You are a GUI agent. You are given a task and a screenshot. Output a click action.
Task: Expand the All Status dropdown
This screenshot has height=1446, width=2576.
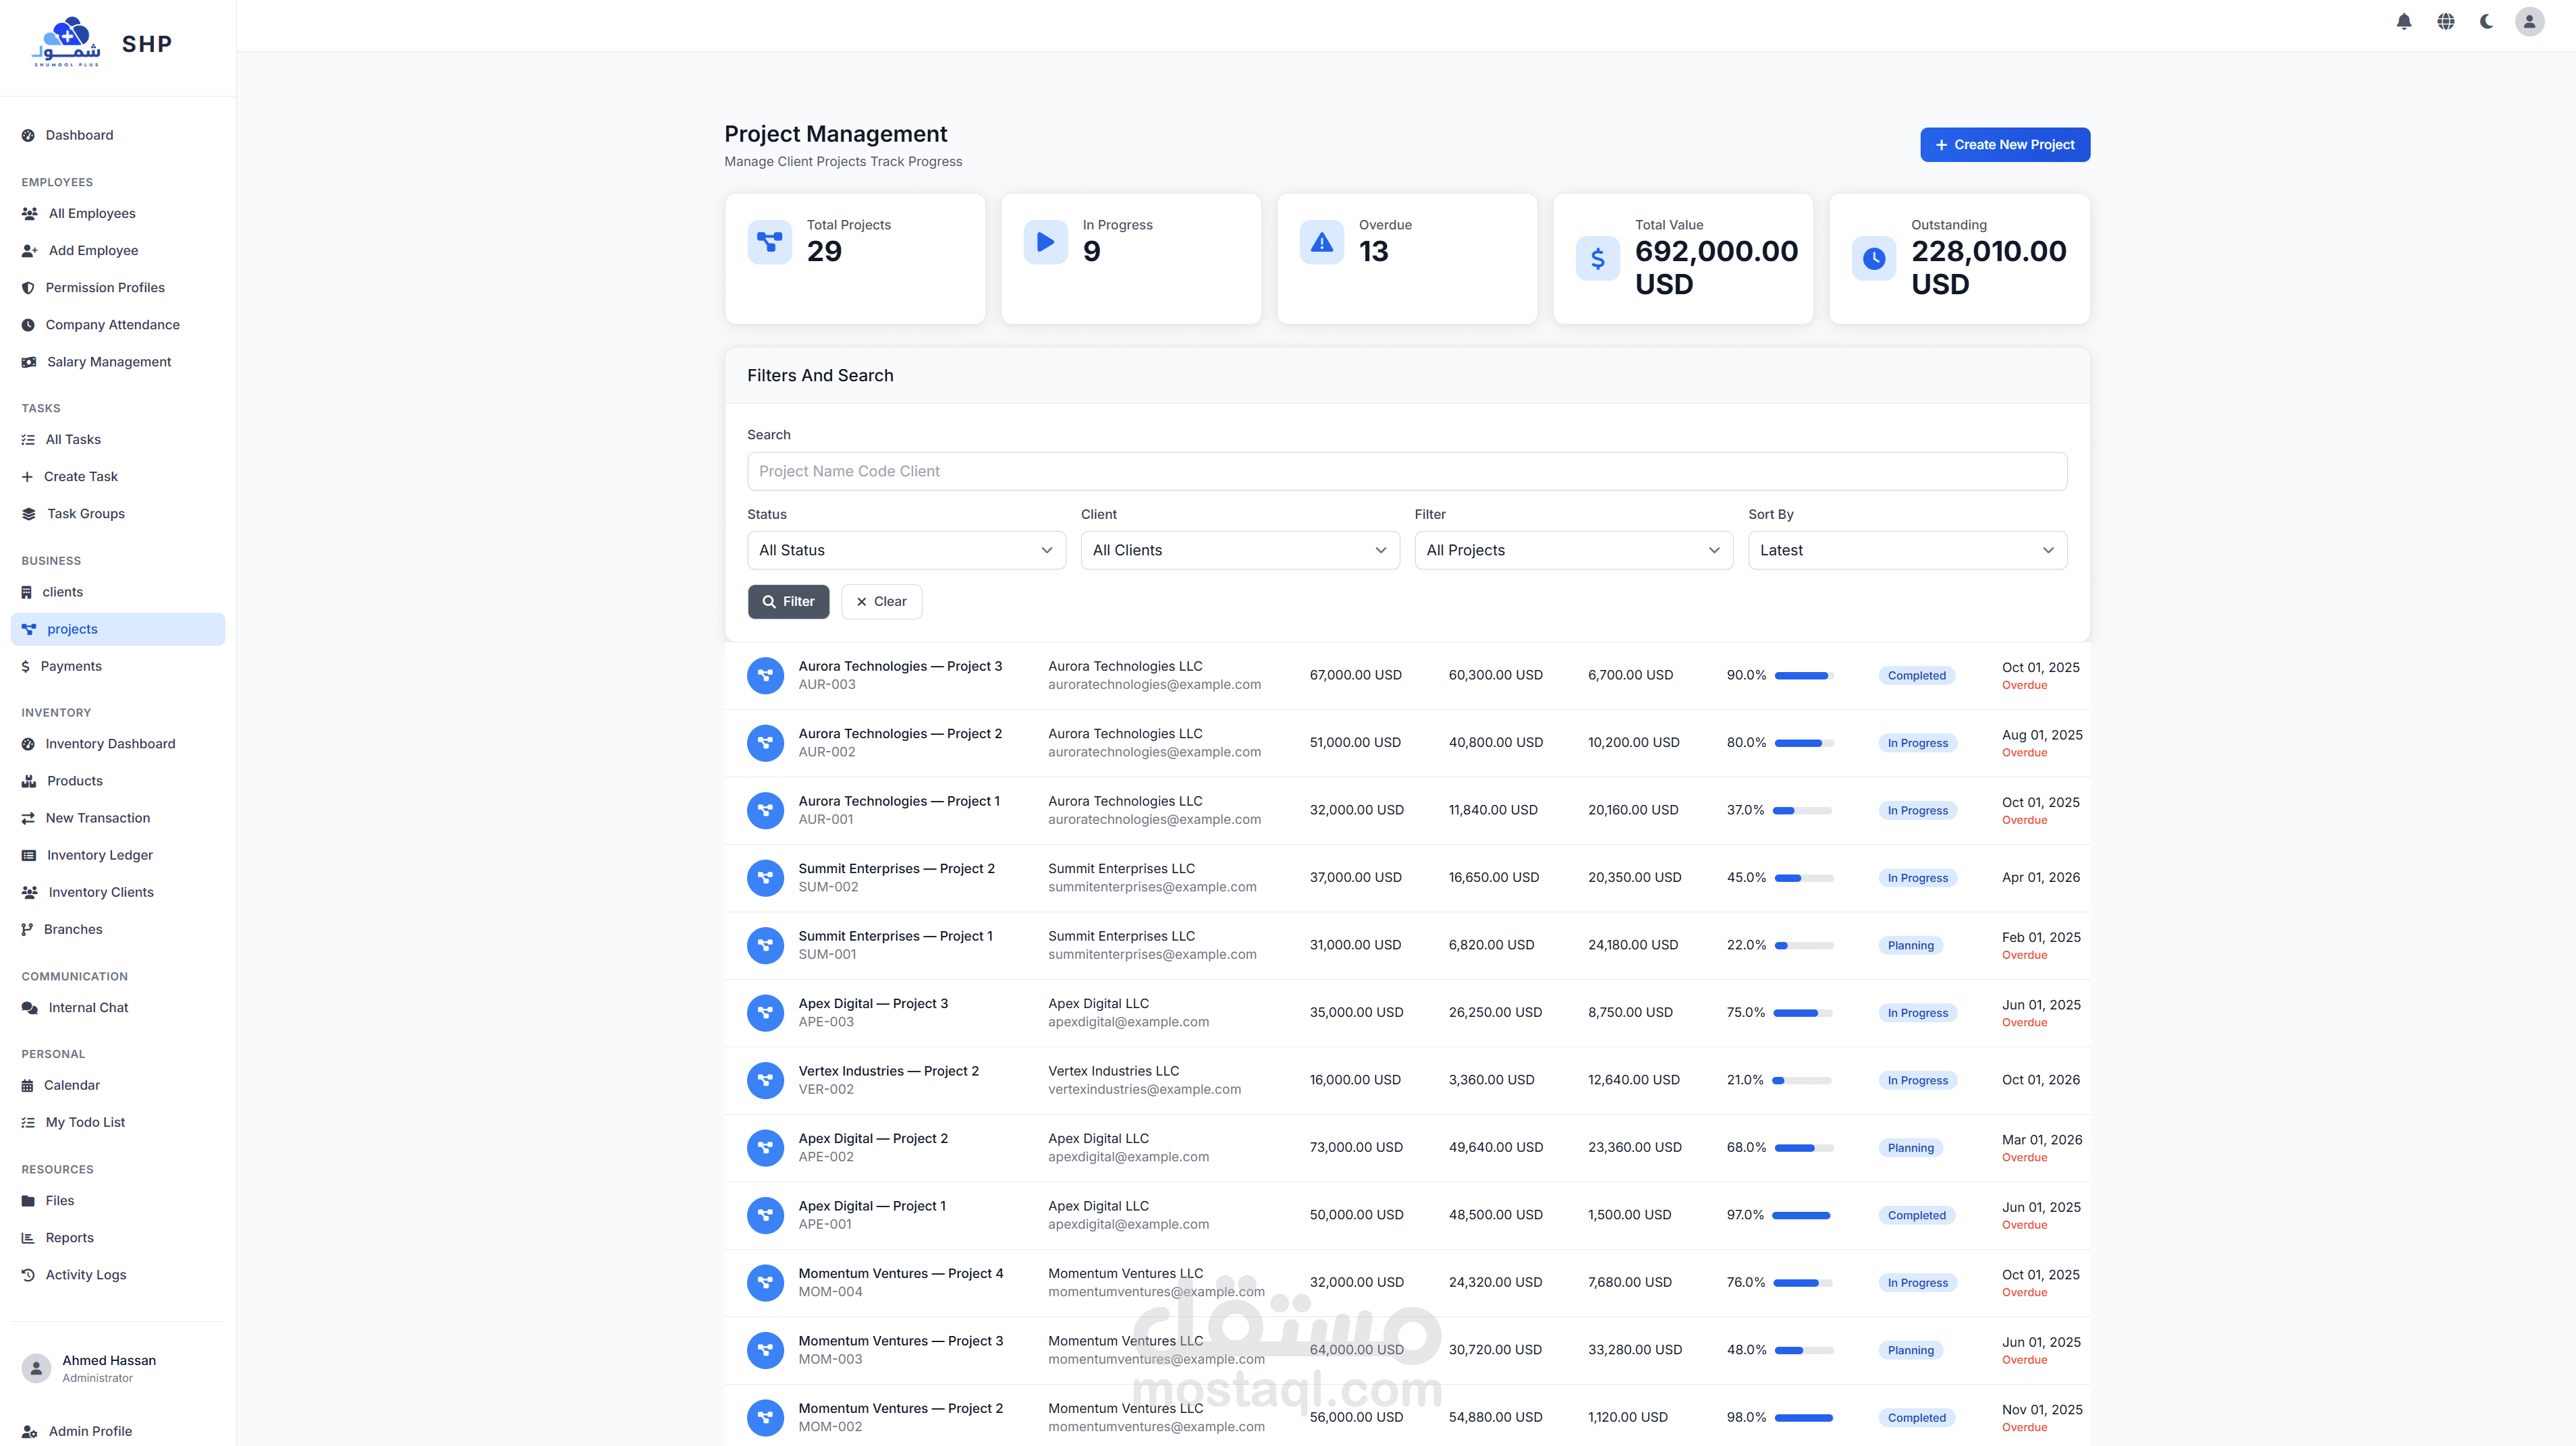[x=906, y=550]
